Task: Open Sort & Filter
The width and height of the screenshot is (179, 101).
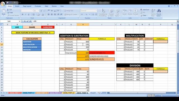Action: tap(153, 13)
